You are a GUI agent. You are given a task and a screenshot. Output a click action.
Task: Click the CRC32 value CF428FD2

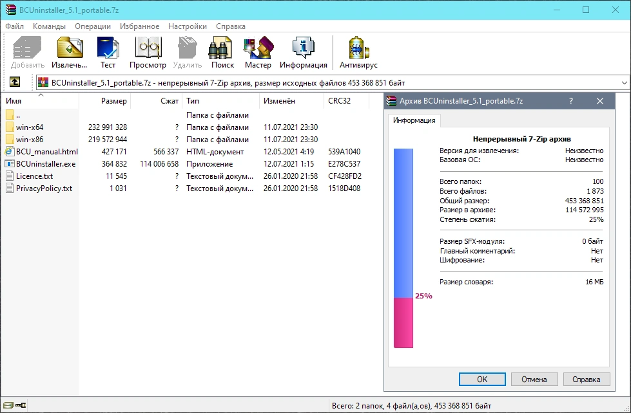(x=344, y=176)
